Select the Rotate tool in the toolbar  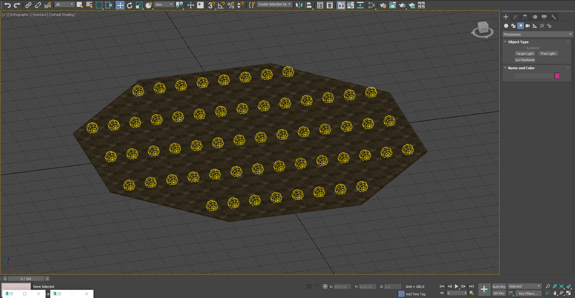(x=130, y=5)
